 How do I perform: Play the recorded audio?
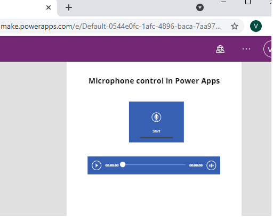97,165
